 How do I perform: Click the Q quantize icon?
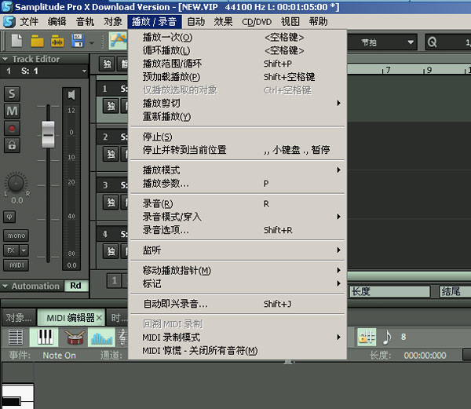432,42
